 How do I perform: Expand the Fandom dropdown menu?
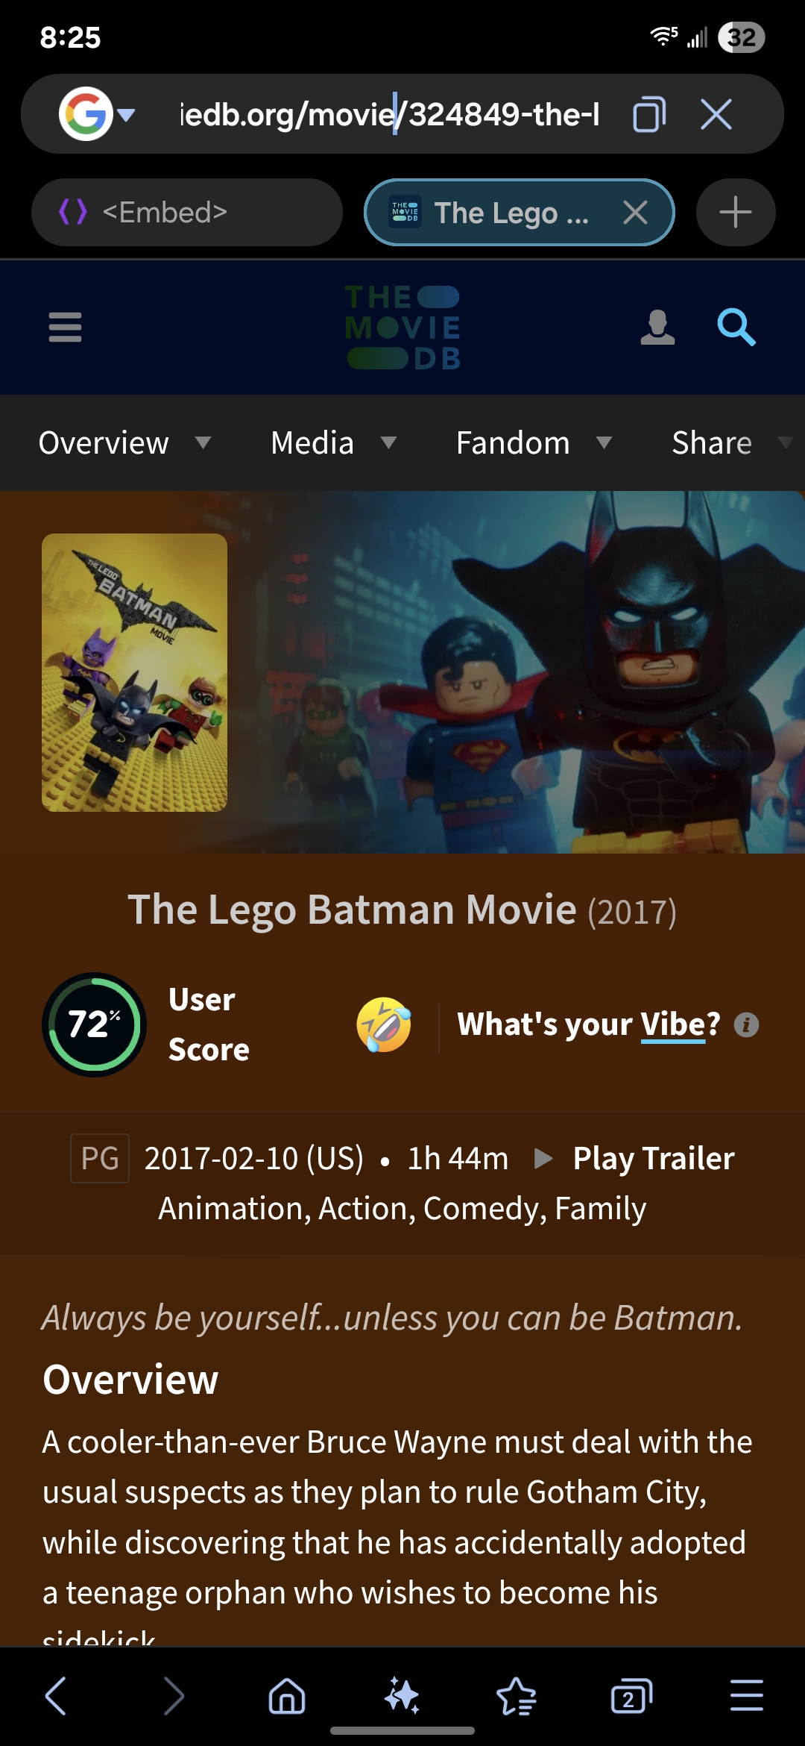[x=534, y=442]
